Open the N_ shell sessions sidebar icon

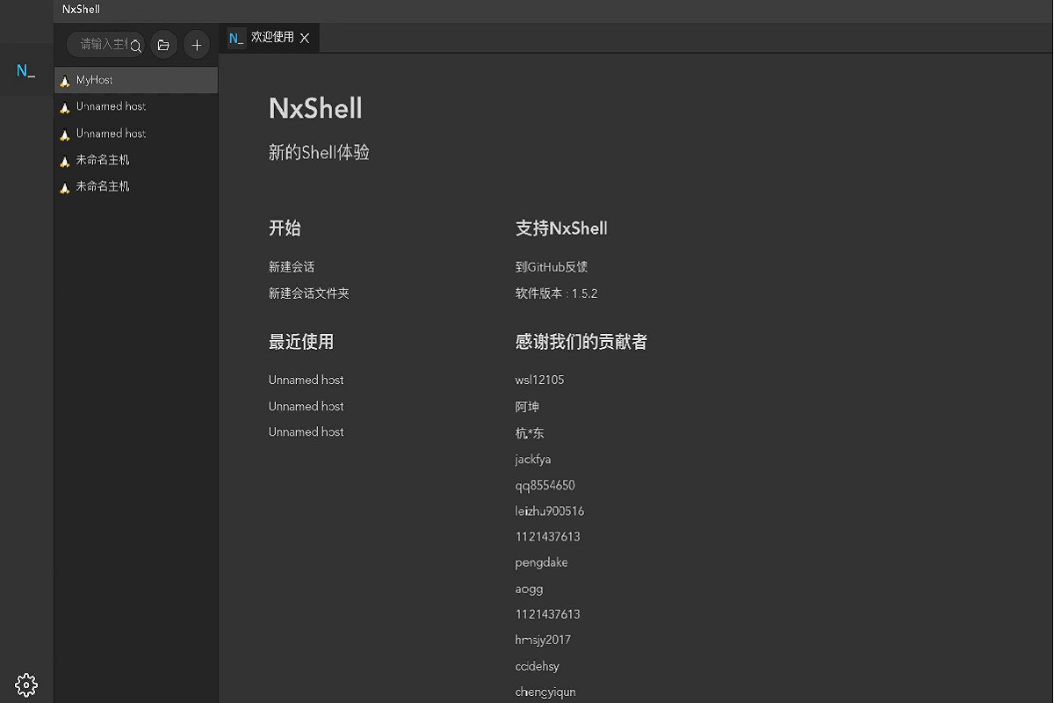[x=26, y=71]
